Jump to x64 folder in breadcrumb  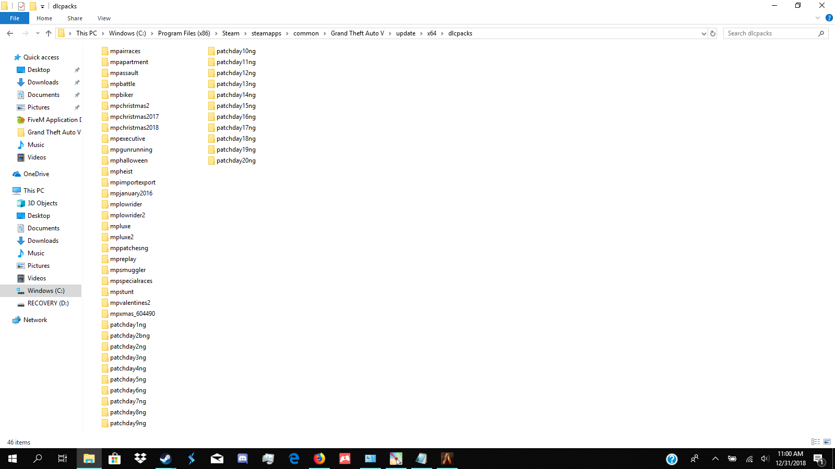[x=432, y=33]
